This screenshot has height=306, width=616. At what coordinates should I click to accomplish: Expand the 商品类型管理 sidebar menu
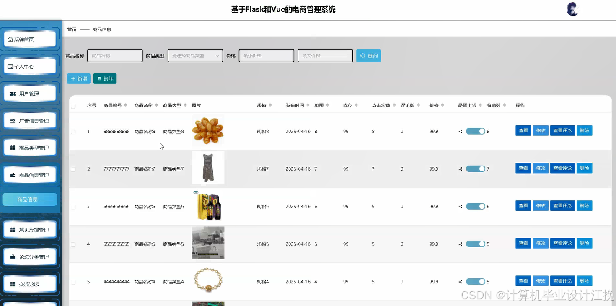(30, 148)
